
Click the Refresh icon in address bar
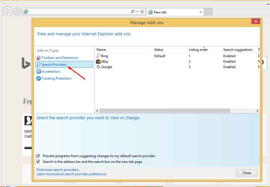tap(142, 11)
